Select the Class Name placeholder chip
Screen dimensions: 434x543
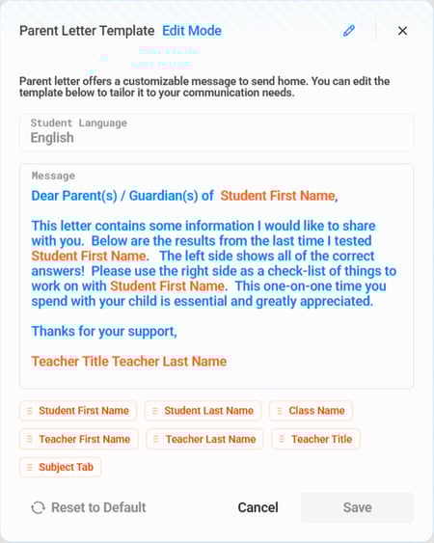311,411
